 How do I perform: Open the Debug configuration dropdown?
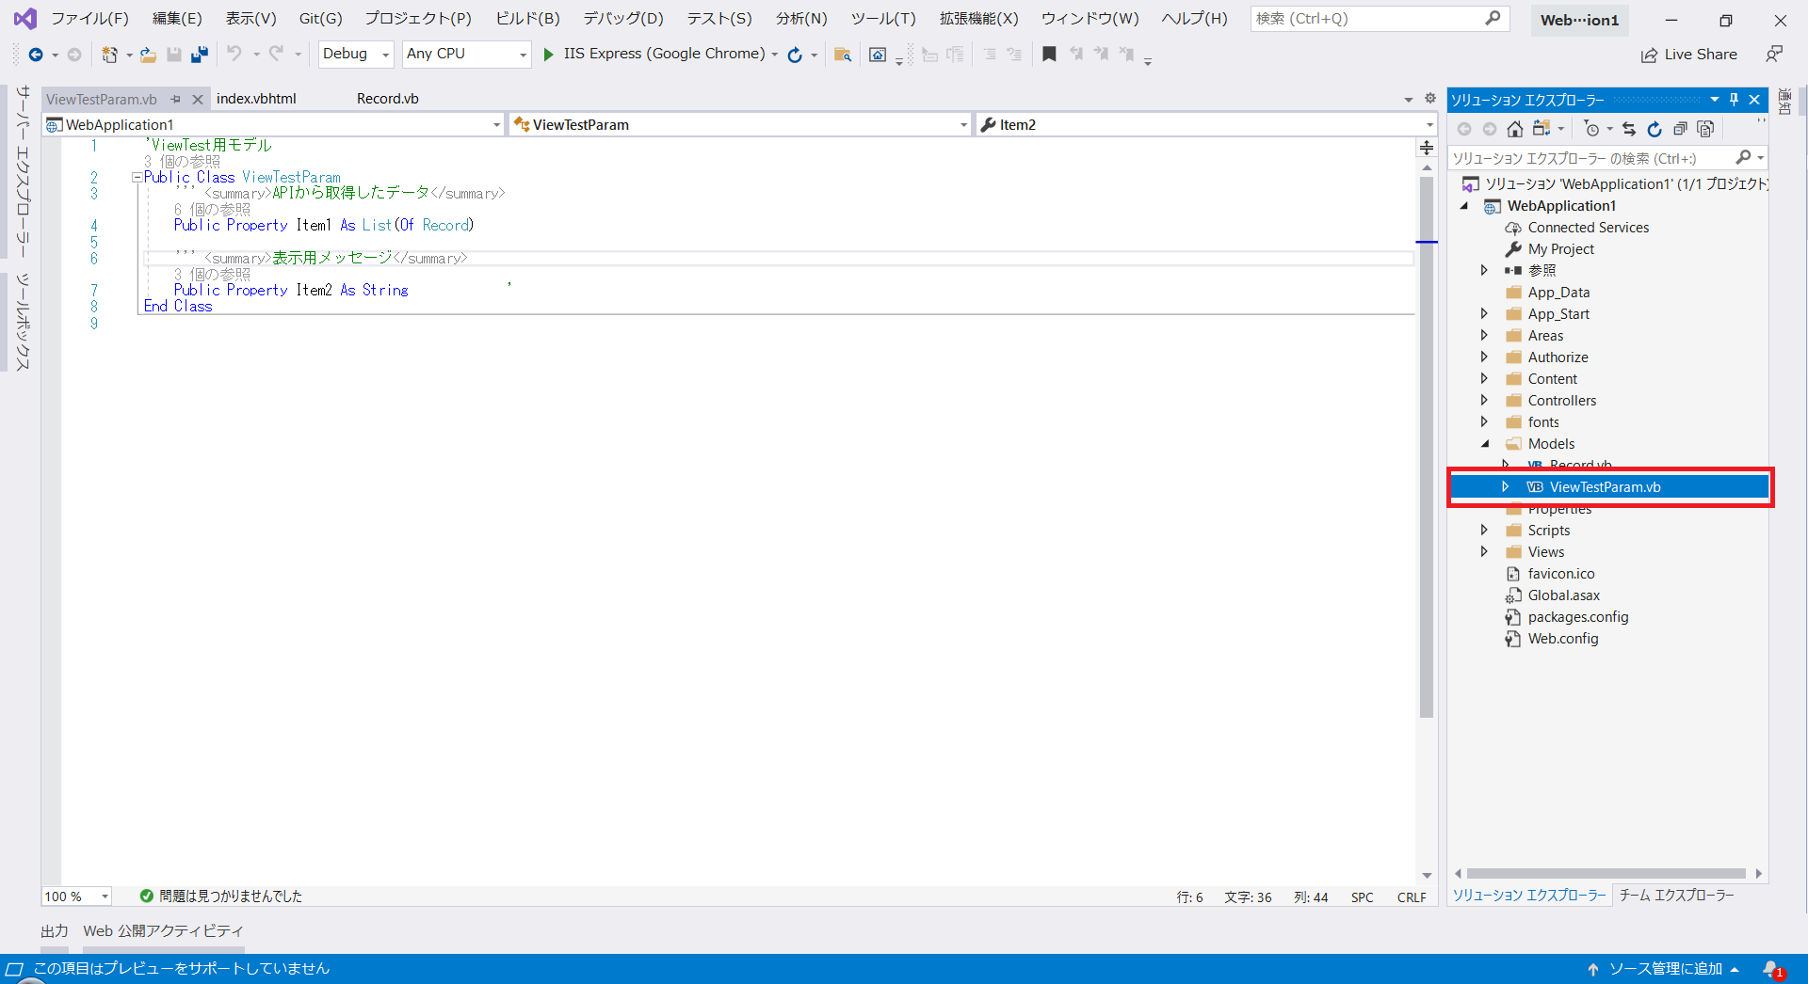tap(356, 55)
